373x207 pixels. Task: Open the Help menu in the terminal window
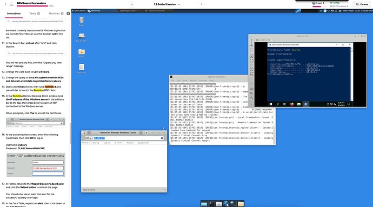211,81
